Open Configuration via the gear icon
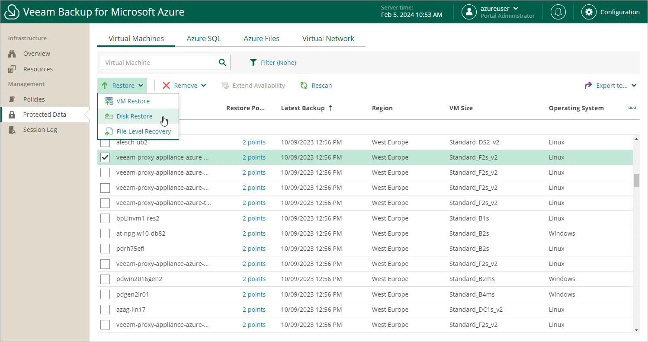The image size is (648, 342). tap(589, 12)
